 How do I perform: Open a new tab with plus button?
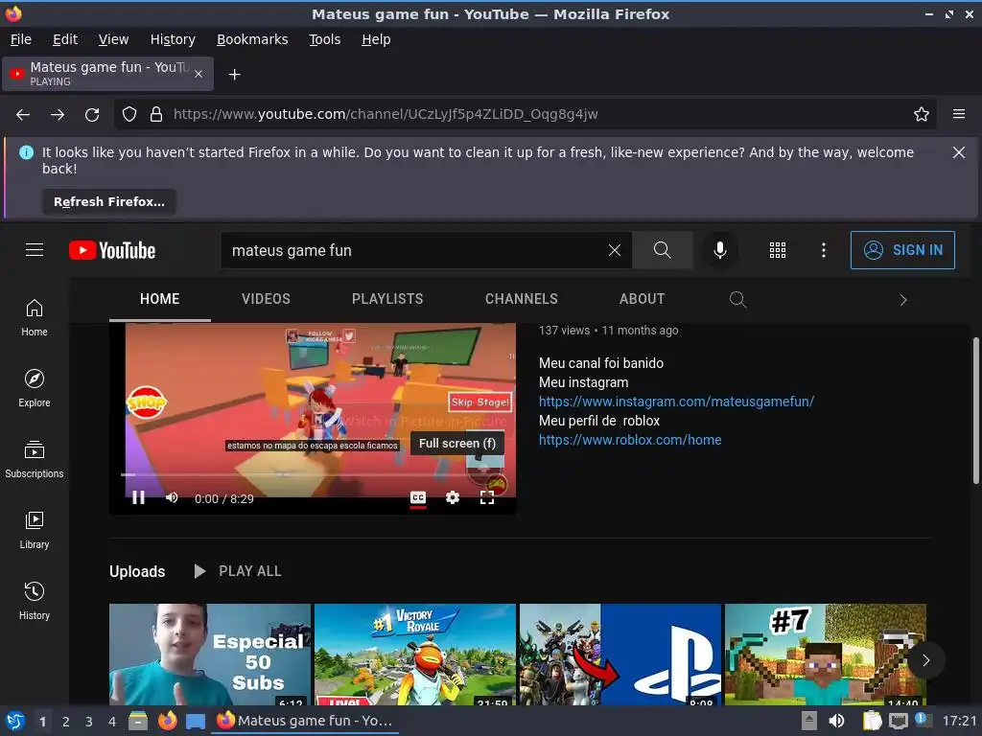[234, 75]
